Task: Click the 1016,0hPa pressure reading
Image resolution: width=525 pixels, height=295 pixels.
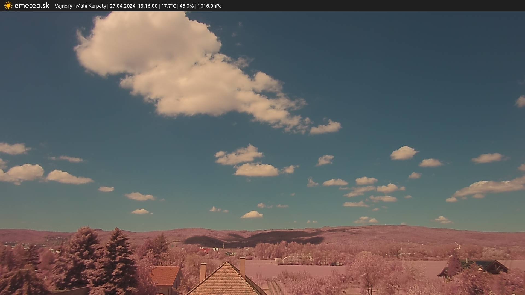Action: [x=209, y=6]
